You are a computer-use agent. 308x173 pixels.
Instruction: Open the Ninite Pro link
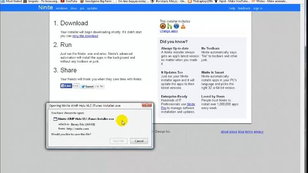pos(178,106)
